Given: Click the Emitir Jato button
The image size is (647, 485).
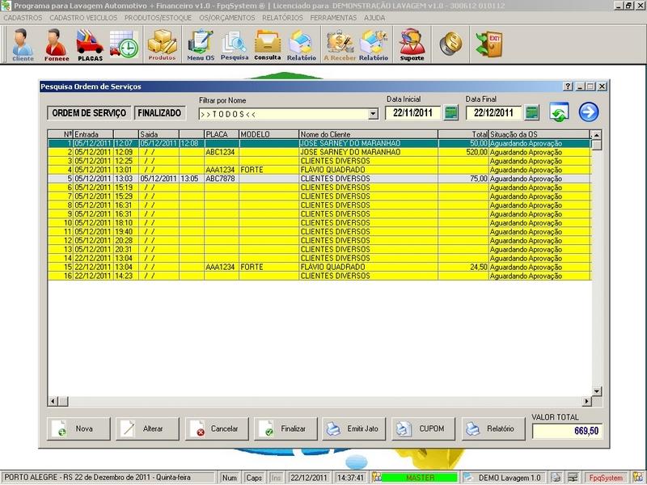Looking at the screenshot, I should pos(353,429).
